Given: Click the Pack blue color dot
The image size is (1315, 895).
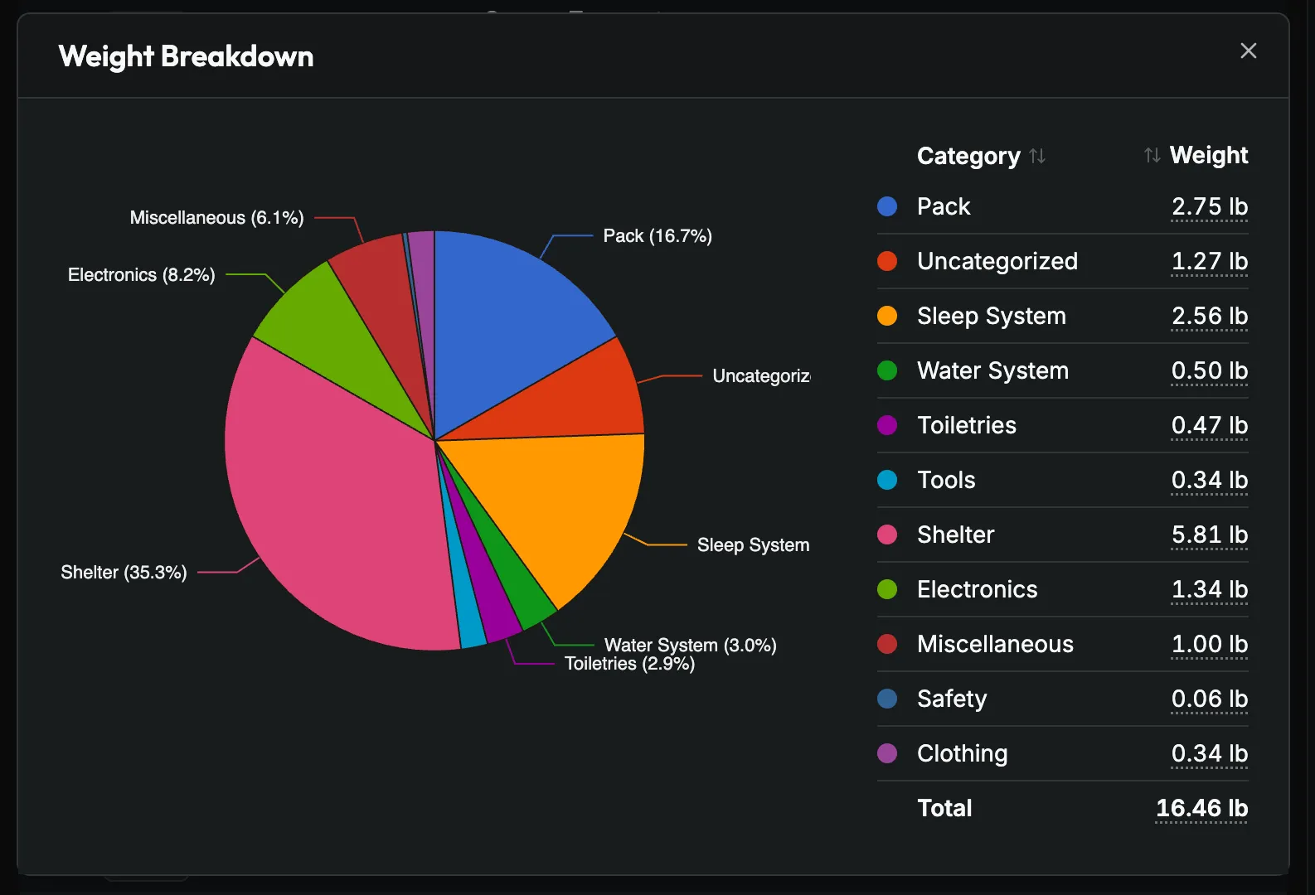Looking at the screenshot, I should [x=887, y=206].
